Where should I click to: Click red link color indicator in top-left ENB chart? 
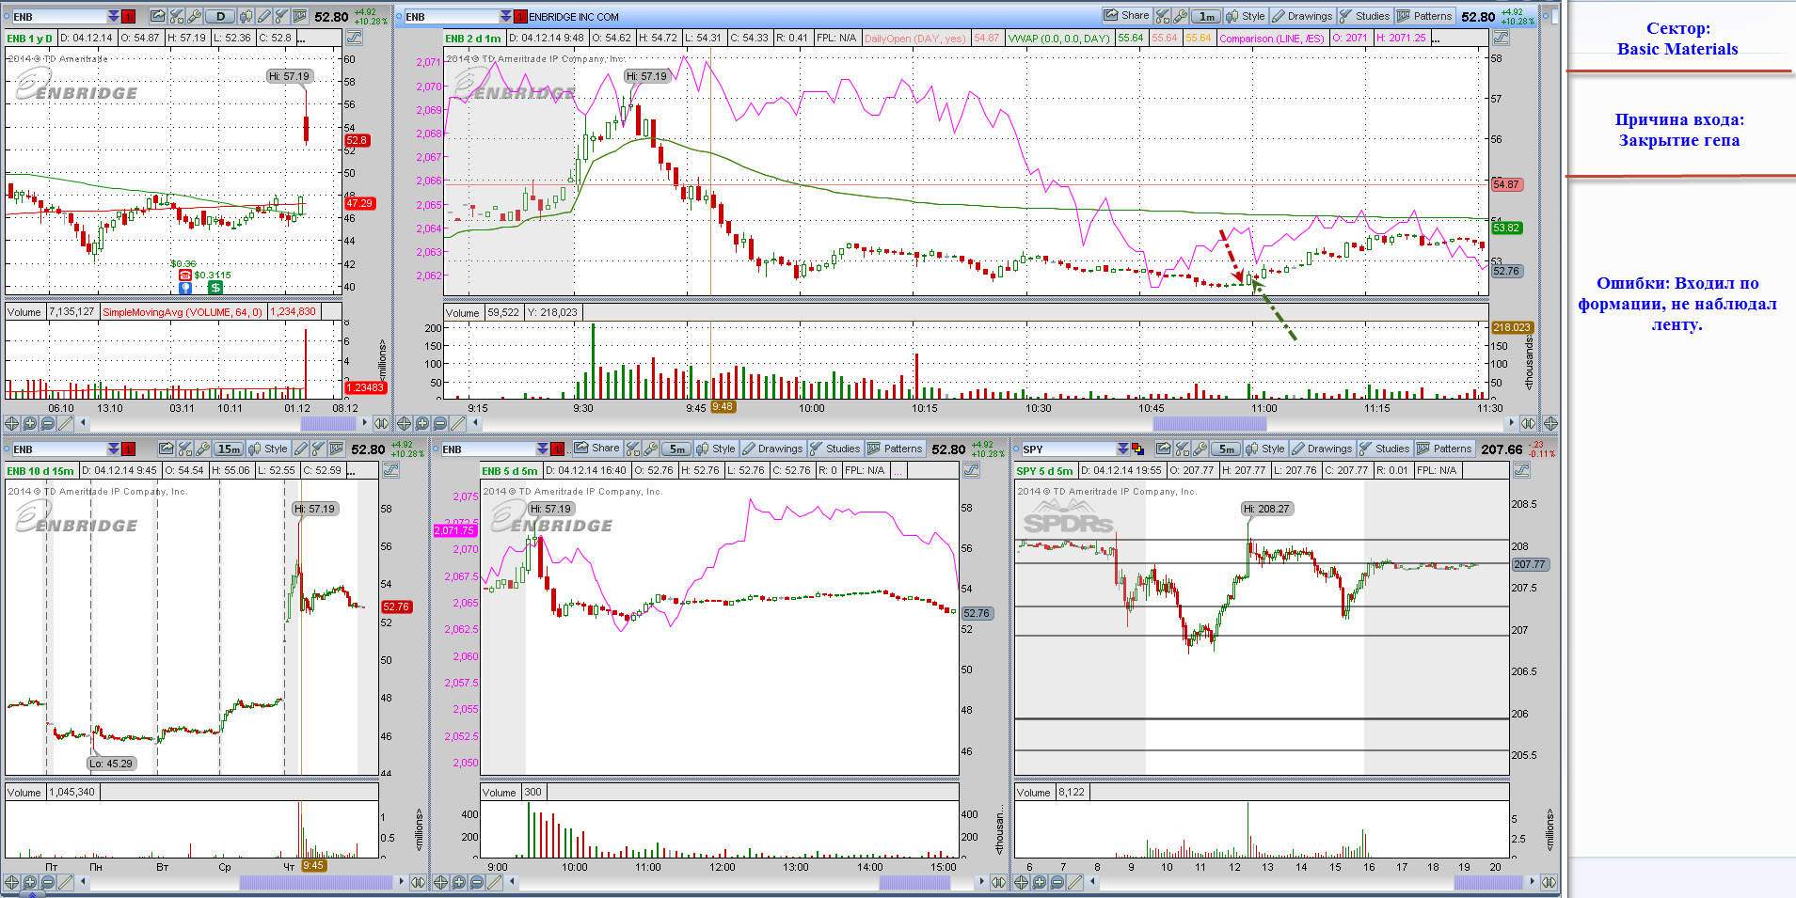coord(129,16)
